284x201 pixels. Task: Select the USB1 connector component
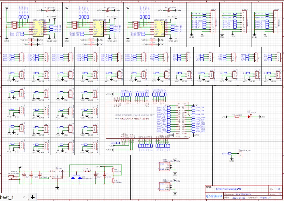click(x=165, y=187)
